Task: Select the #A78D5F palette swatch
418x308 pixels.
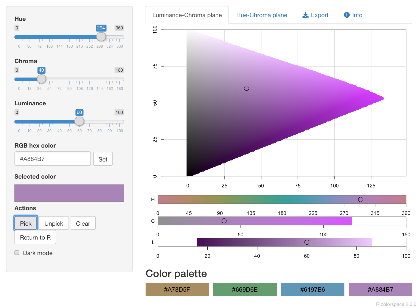Action: [x=177, y=289]
